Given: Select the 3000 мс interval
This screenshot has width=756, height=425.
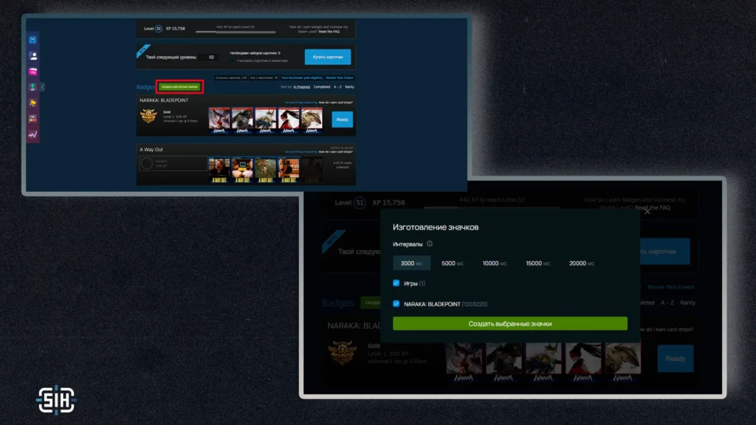Looking at the screenshot, I should pos(411,263).
